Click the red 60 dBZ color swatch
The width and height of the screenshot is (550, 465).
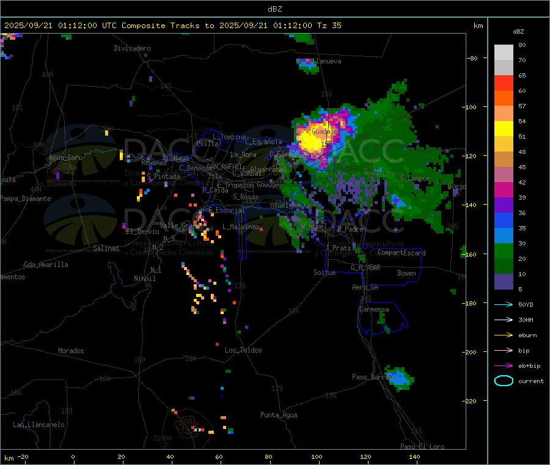coord(504,82)
